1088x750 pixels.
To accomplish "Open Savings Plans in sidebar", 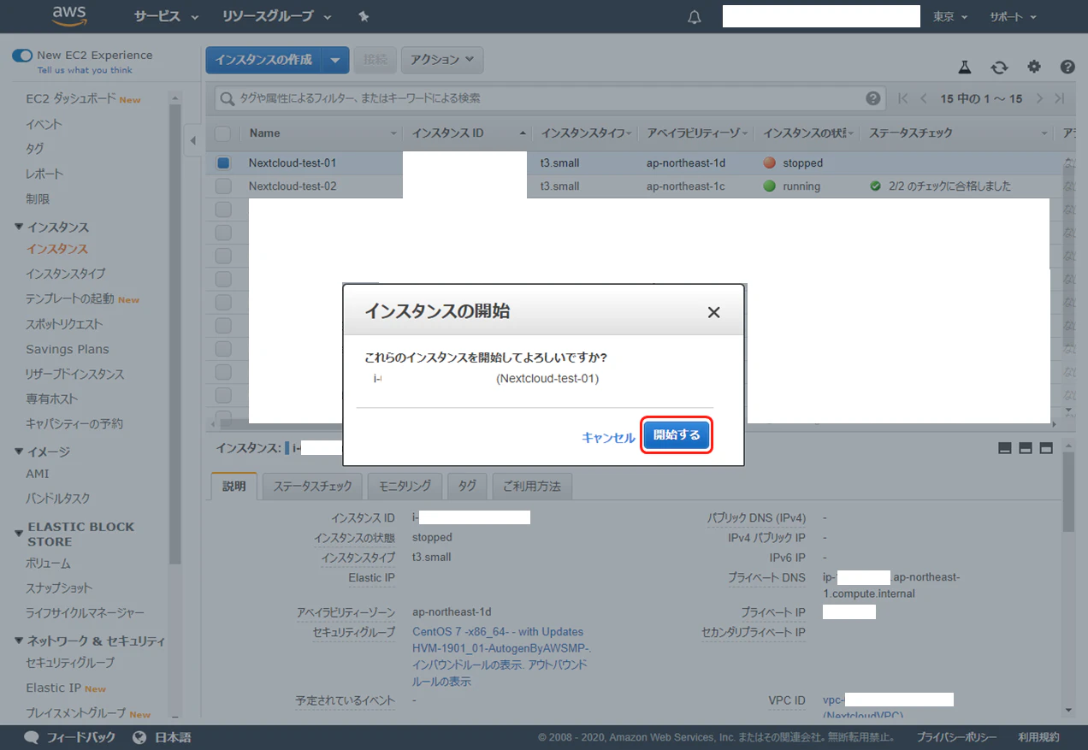I will click(x=67, y=349).
